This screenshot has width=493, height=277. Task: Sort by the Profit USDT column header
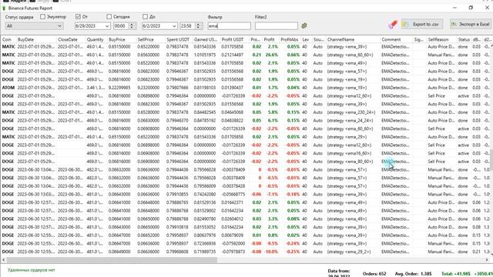(x=233, y=39)
